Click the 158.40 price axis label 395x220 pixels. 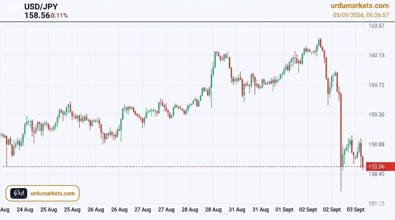[376, 174]
